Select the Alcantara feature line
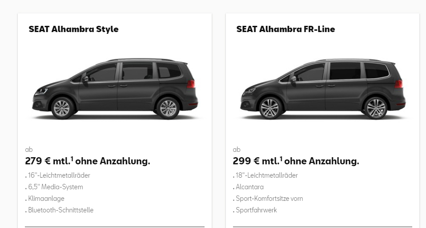The width and height of the screenshot is (426, 228). 249,187
